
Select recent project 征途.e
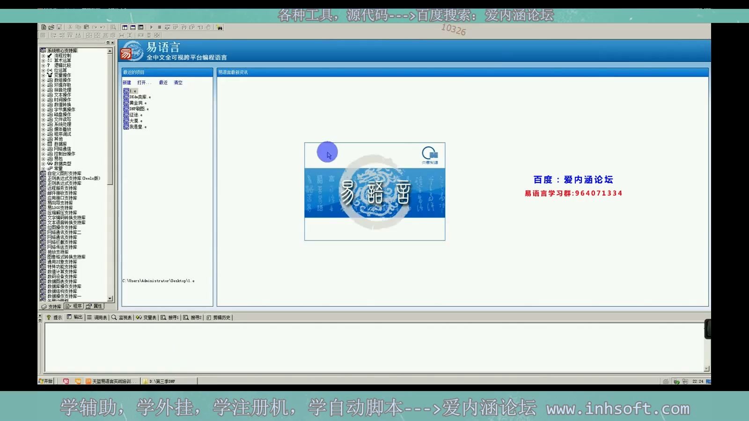pos(133,115)
